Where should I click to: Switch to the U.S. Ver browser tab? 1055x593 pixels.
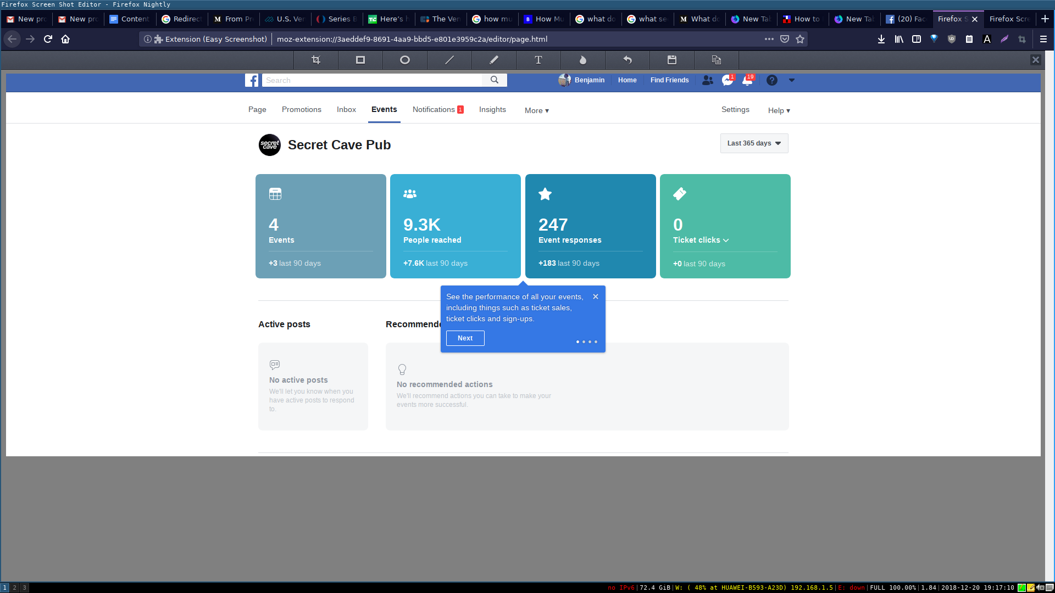(x=284, y=19)
